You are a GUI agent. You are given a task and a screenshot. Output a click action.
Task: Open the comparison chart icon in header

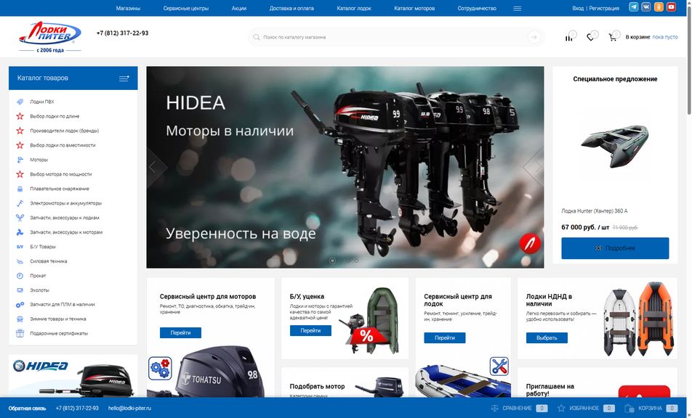click(569, 38)
